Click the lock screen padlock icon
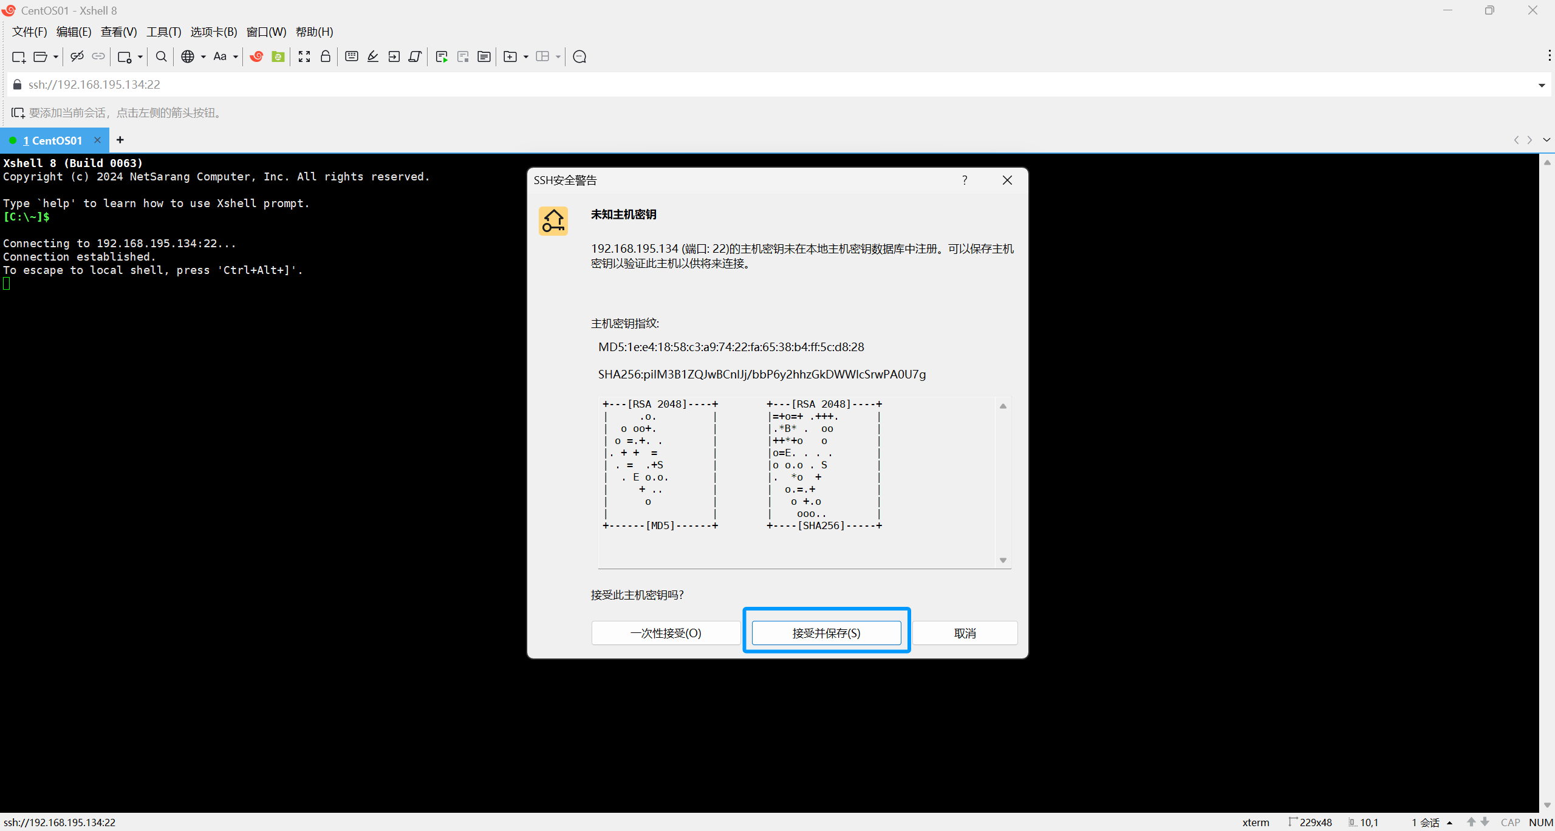Screen dimensions: 1555x831 click(326, 56)
